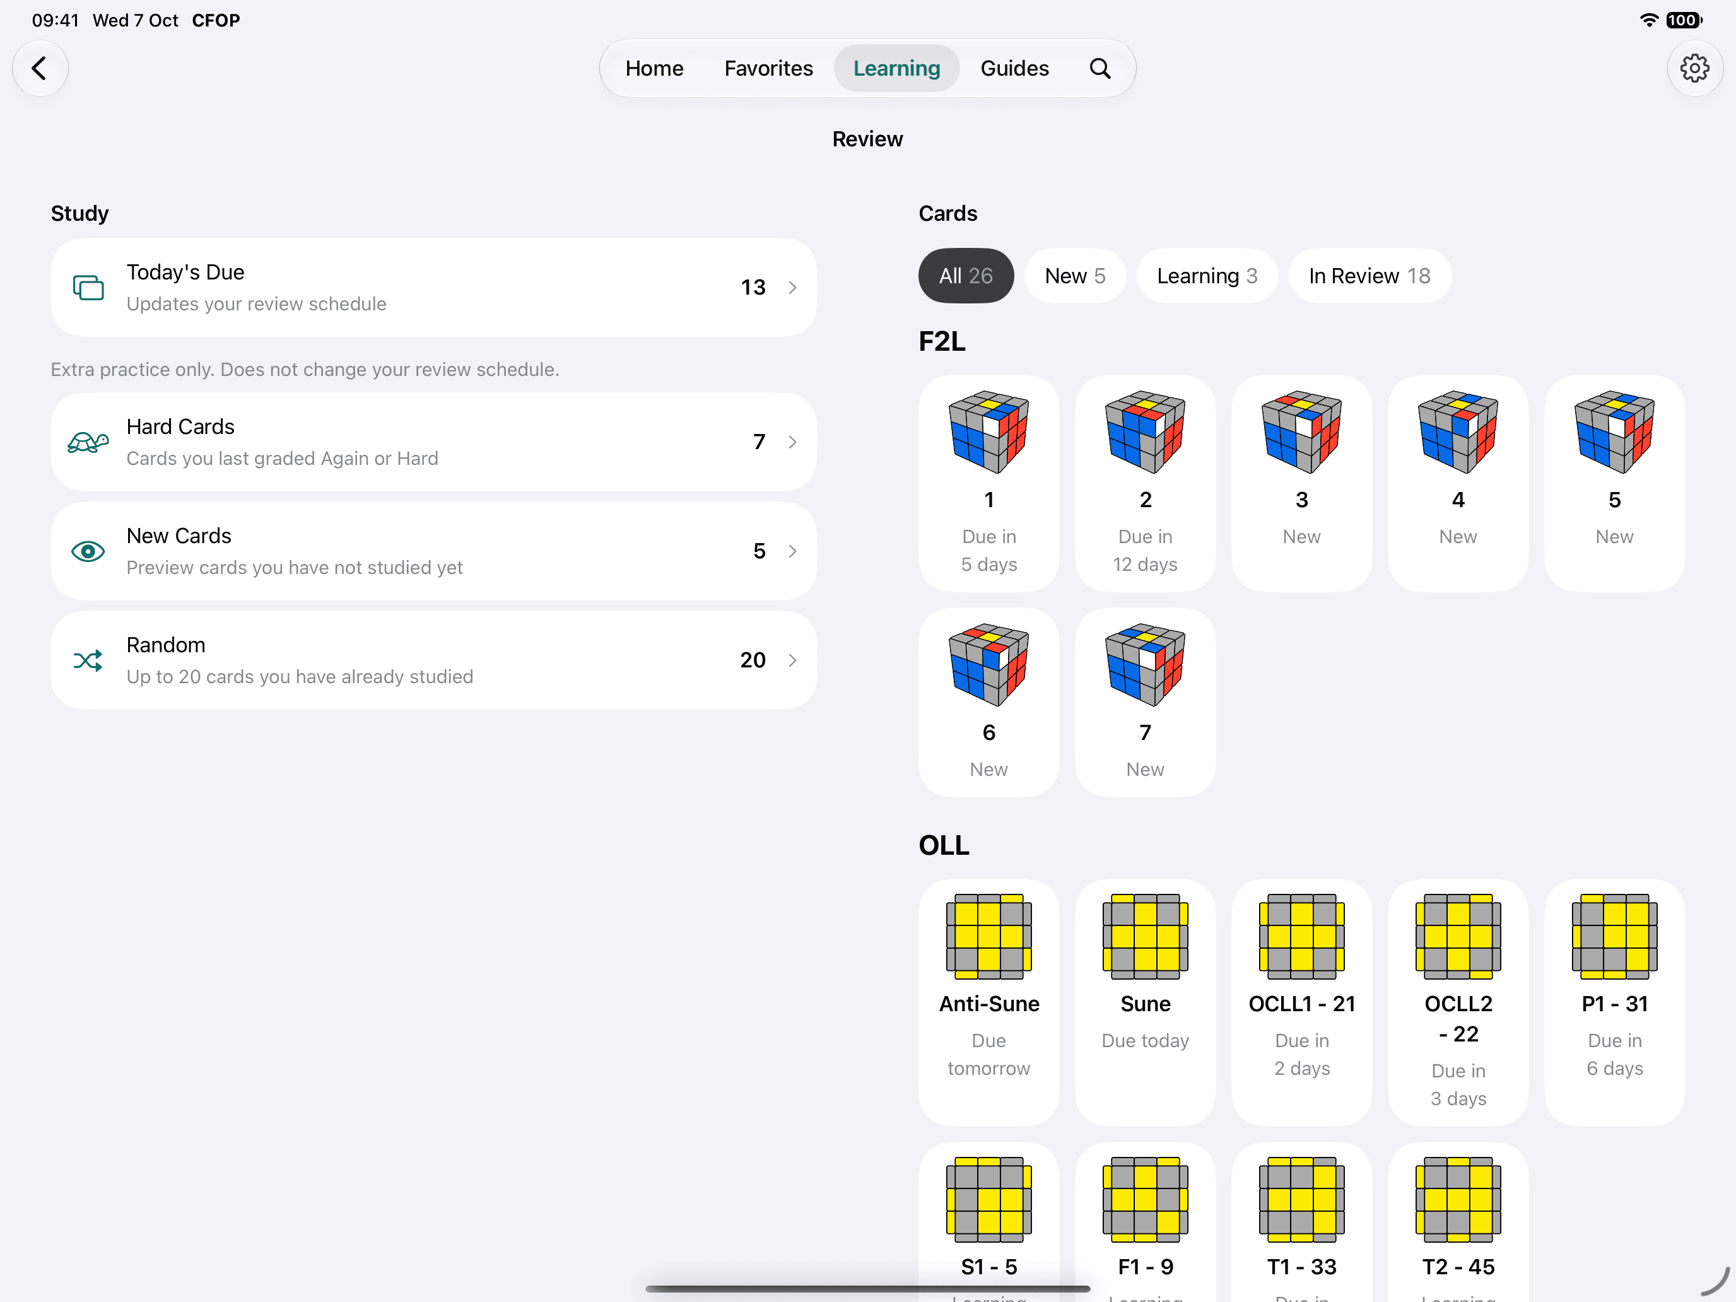Switch to the Guides tab
This screenshot has height=1302, width=1736.
1014,68
